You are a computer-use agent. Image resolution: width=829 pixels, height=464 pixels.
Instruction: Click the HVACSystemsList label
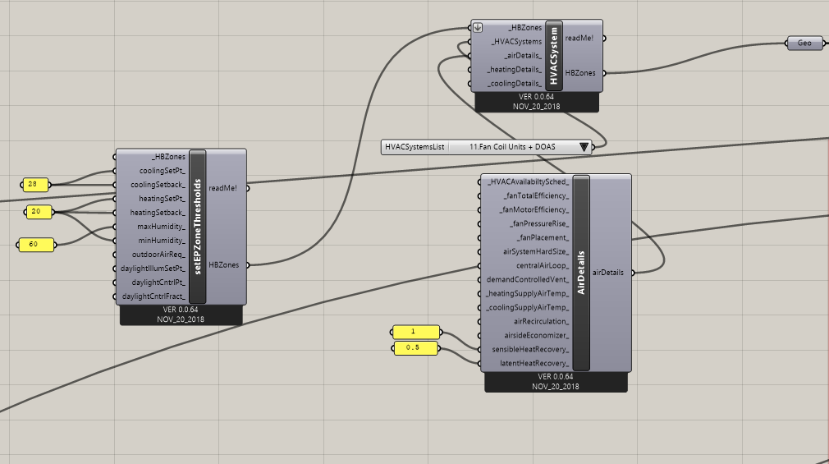point(414,147)
